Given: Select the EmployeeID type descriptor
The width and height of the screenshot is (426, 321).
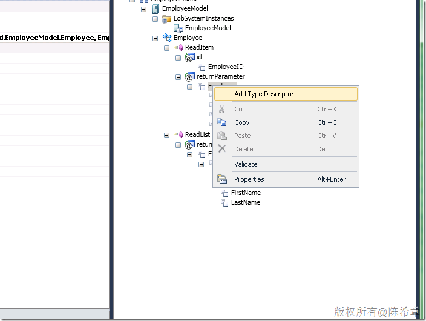Looking at the screenshot, I should 226,67.
